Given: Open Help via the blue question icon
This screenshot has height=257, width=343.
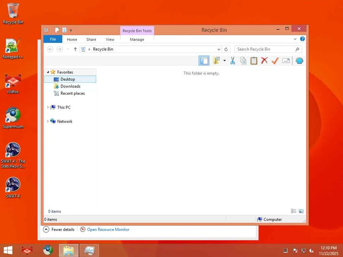Looking at the screenshot, I should 302,39.
